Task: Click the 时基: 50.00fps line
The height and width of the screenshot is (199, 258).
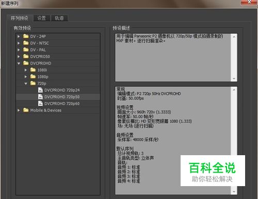Action: tap(131, 98)
